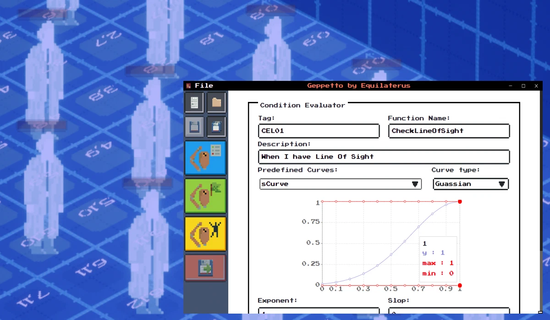
Task: Maximize the Geppetto window
Action: [523, 85]
